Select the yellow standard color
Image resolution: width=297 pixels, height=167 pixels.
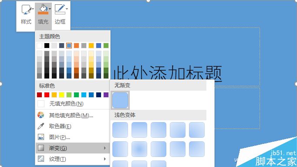pyautogui.click(x=61, y=95)
